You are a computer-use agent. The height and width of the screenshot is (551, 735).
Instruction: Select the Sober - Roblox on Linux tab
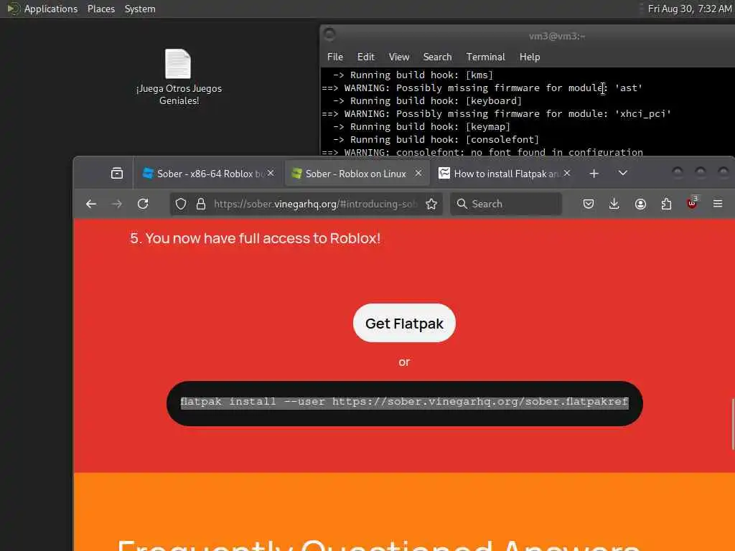click(356, 174)
